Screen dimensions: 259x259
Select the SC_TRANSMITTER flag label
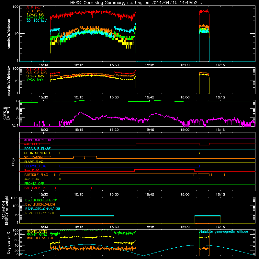(37, 157)
